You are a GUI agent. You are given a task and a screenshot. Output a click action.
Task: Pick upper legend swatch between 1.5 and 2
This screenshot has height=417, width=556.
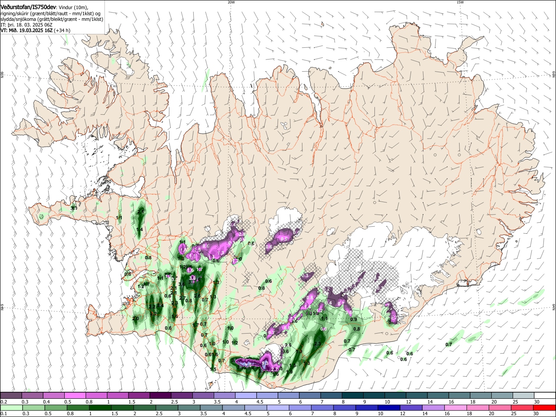139,396
